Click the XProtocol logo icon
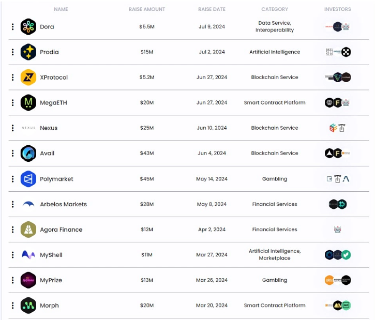The height and width of the screenshot is (320, 375). (28, 78)
